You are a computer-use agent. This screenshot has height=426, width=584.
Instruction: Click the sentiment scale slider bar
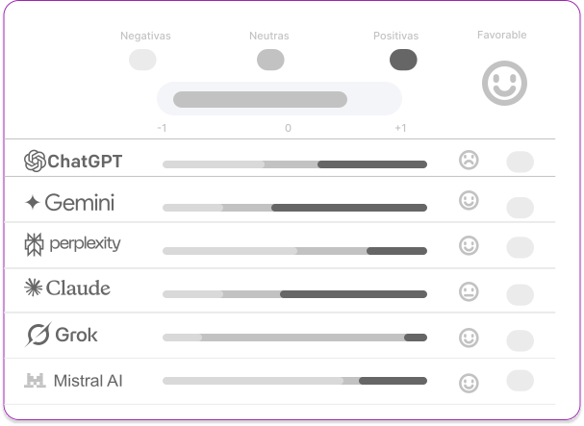coord(279,99)
